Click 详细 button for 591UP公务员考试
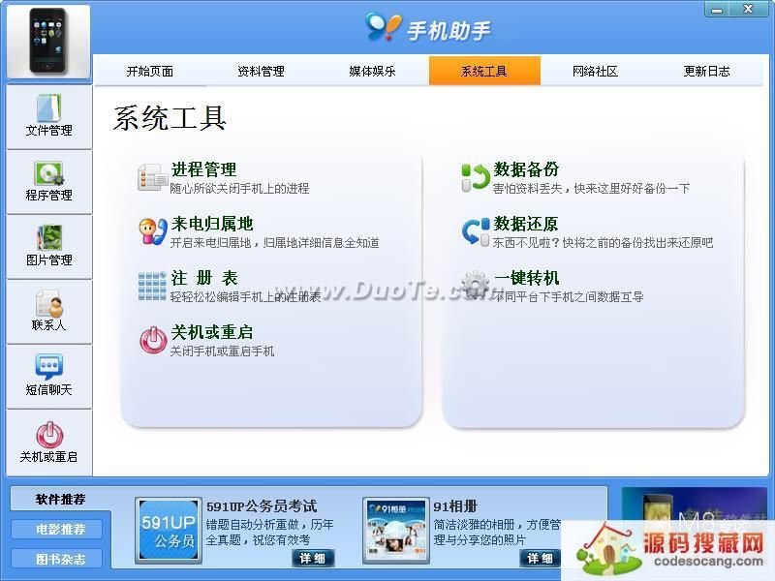 click(x=312, y=558)
